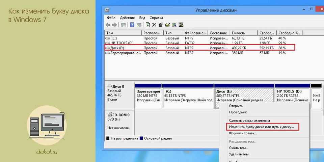Sort by the Свобод... column header
Viewport: 324px width, 162px height.
[x=267, y=33]
